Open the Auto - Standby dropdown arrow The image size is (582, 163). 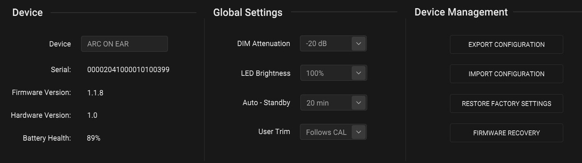point(359,103)
